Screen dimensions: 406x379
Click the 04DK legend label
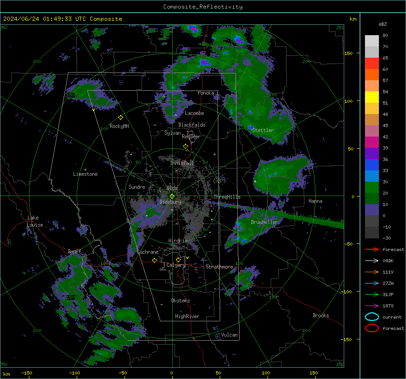[x=388, y=261]
